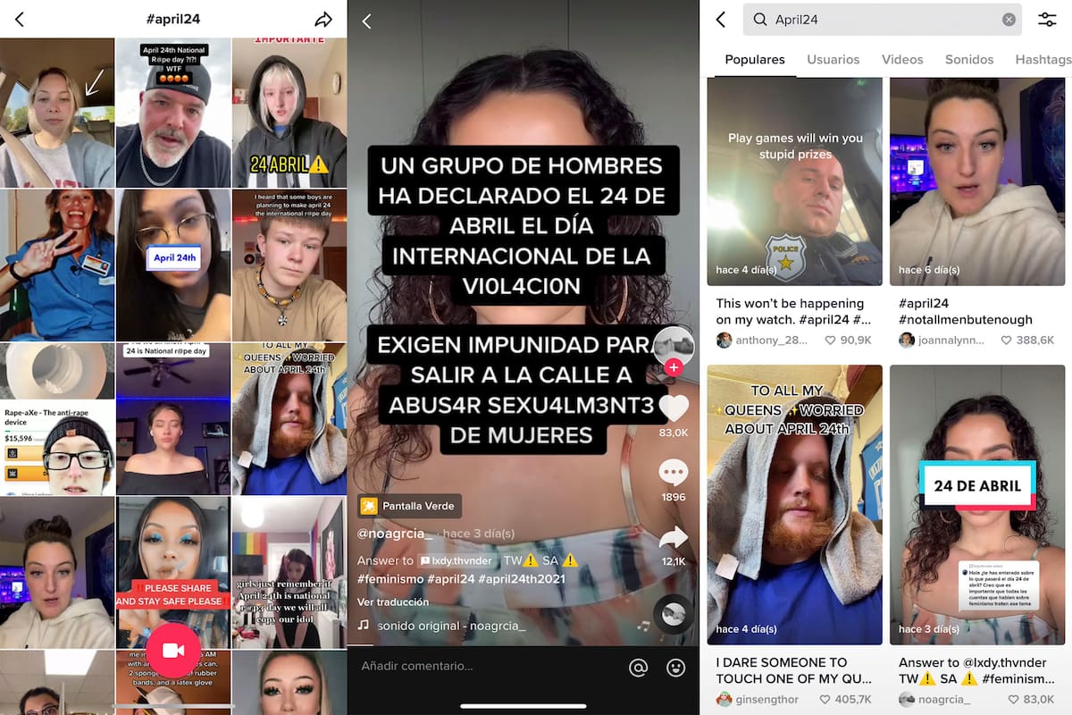The width and height of the screenshot is (1072, 715).
Task: Tap the Pantalla Verde effect label
Action: [x=408, y=505]
